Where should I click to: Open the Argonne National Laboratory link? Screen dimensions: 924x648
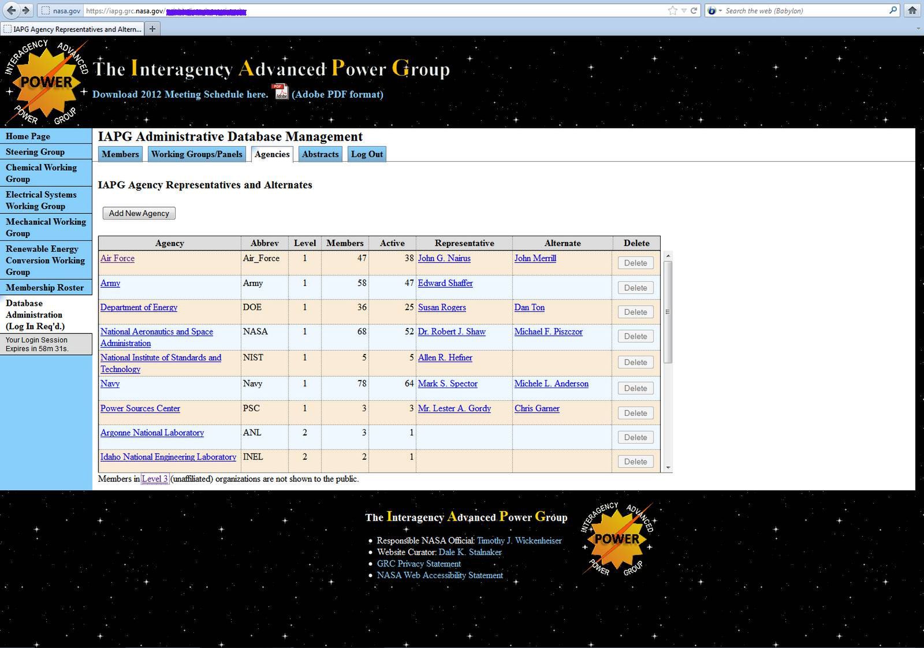[152, 433]
